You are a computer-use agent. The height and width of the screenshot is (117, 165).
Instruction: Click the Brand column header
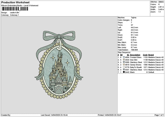151,55
